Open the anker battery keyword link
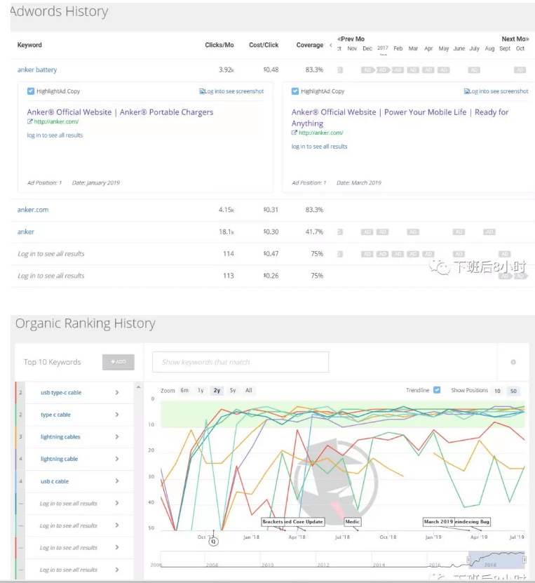The width and height of the screenshot is (535, 583). pyautogui.click(x=37, y=70)
